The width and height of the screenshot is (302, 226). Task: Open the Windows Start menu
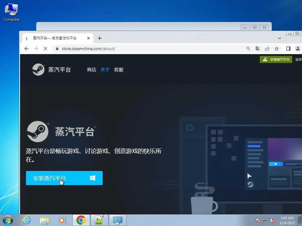tap(8, 220)
